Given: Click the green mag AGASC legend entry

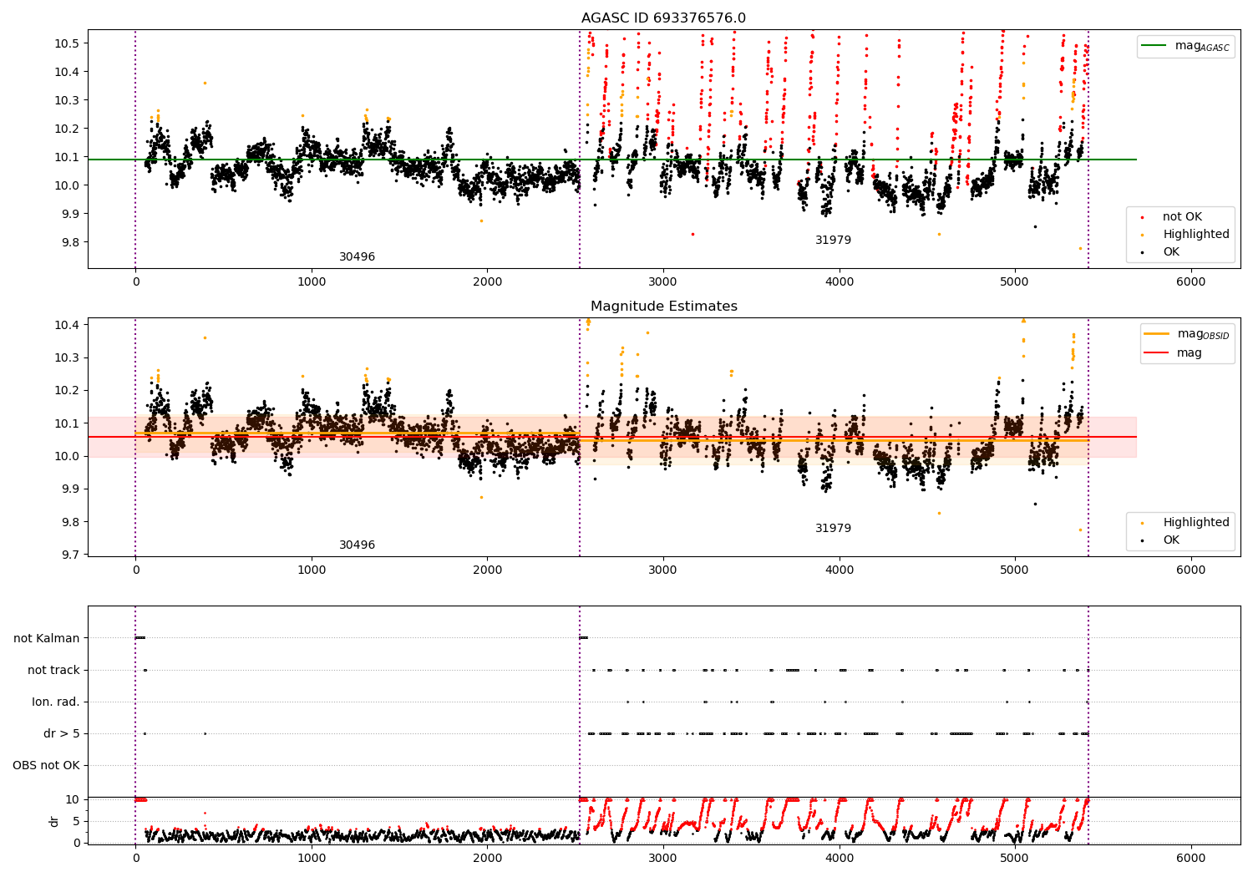Looking at the screenshot, I should [1185, 46].
